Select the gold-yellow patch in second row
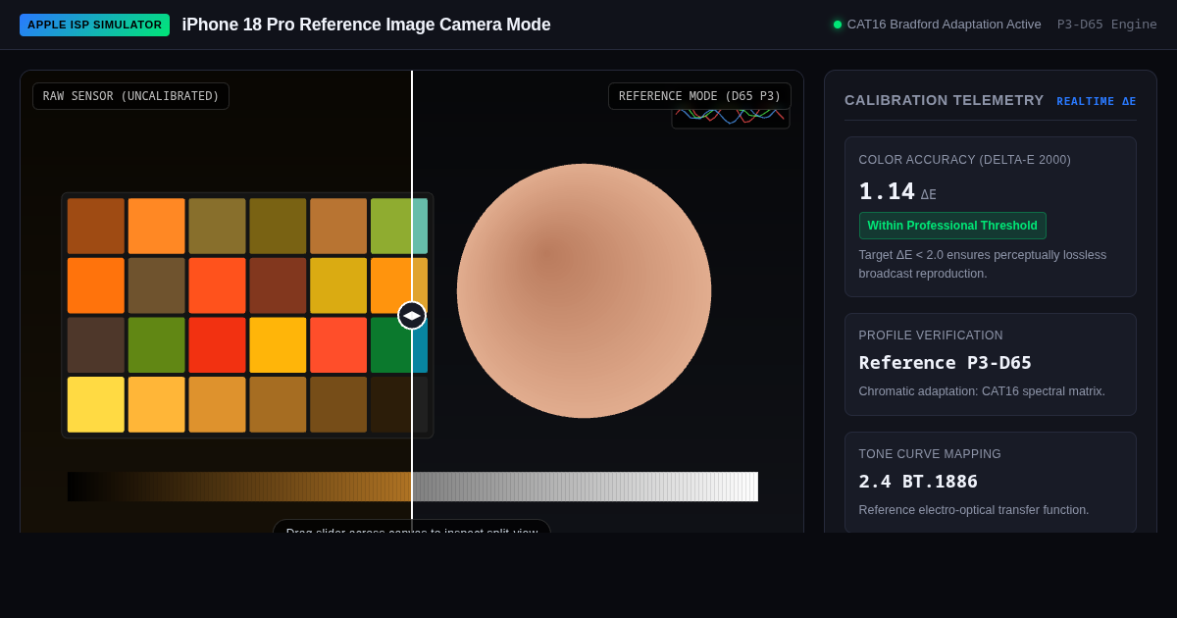Image resolution: width=1177 pixels, height=618 pixels. pyautogui.click(x=338, y=285)
